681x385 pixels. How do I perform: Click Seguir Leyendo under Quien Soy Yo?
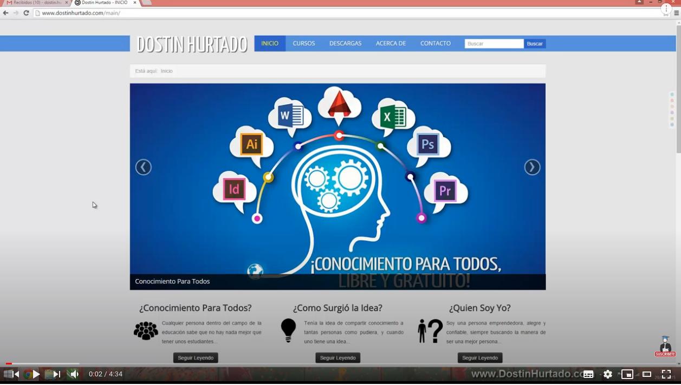tap(480, 358)
